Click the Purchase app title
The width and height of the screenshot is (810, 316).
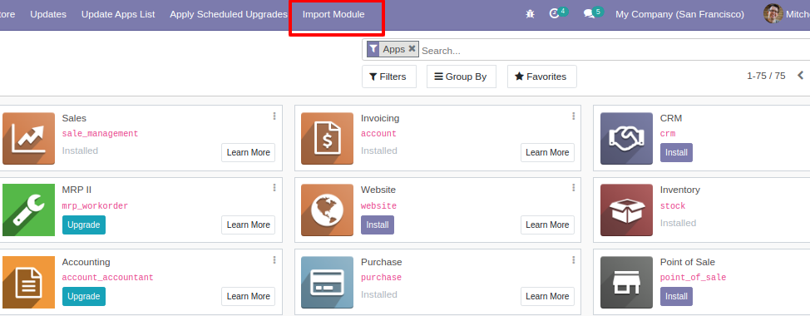[381, 262]
